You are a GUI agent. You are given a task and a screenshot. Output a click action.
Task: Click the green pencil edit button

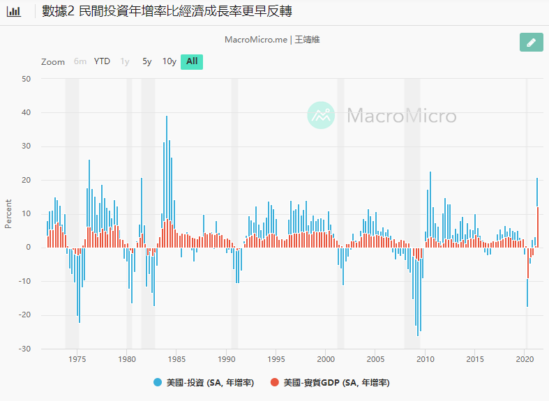coord(531,43)
